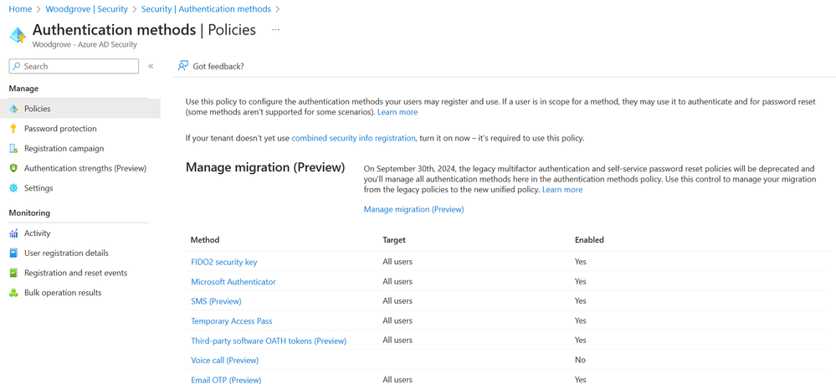
Task: Click the Policies icon in sidebar
Action: [x=14, y=109]
